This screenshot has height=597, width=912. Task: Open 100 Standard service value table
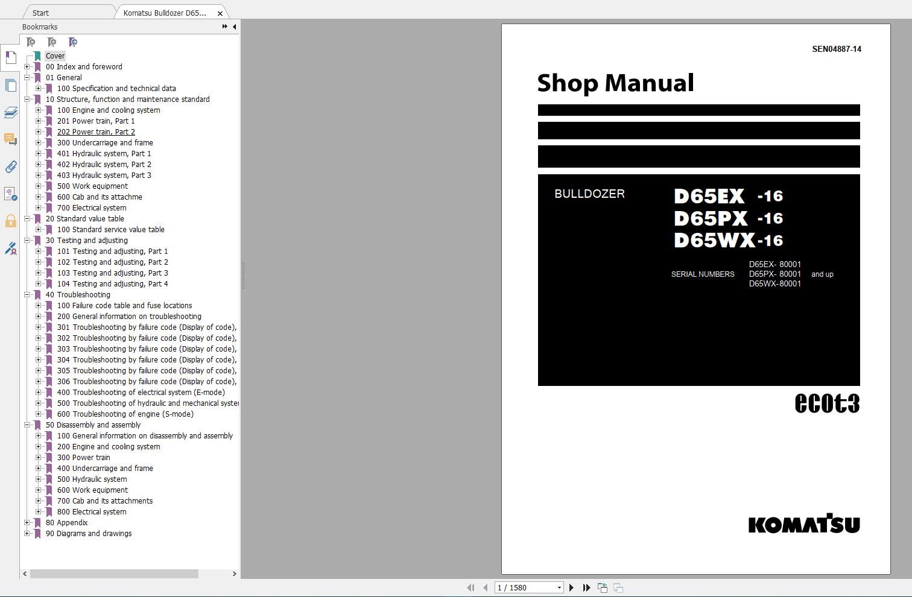pos(110,230)
